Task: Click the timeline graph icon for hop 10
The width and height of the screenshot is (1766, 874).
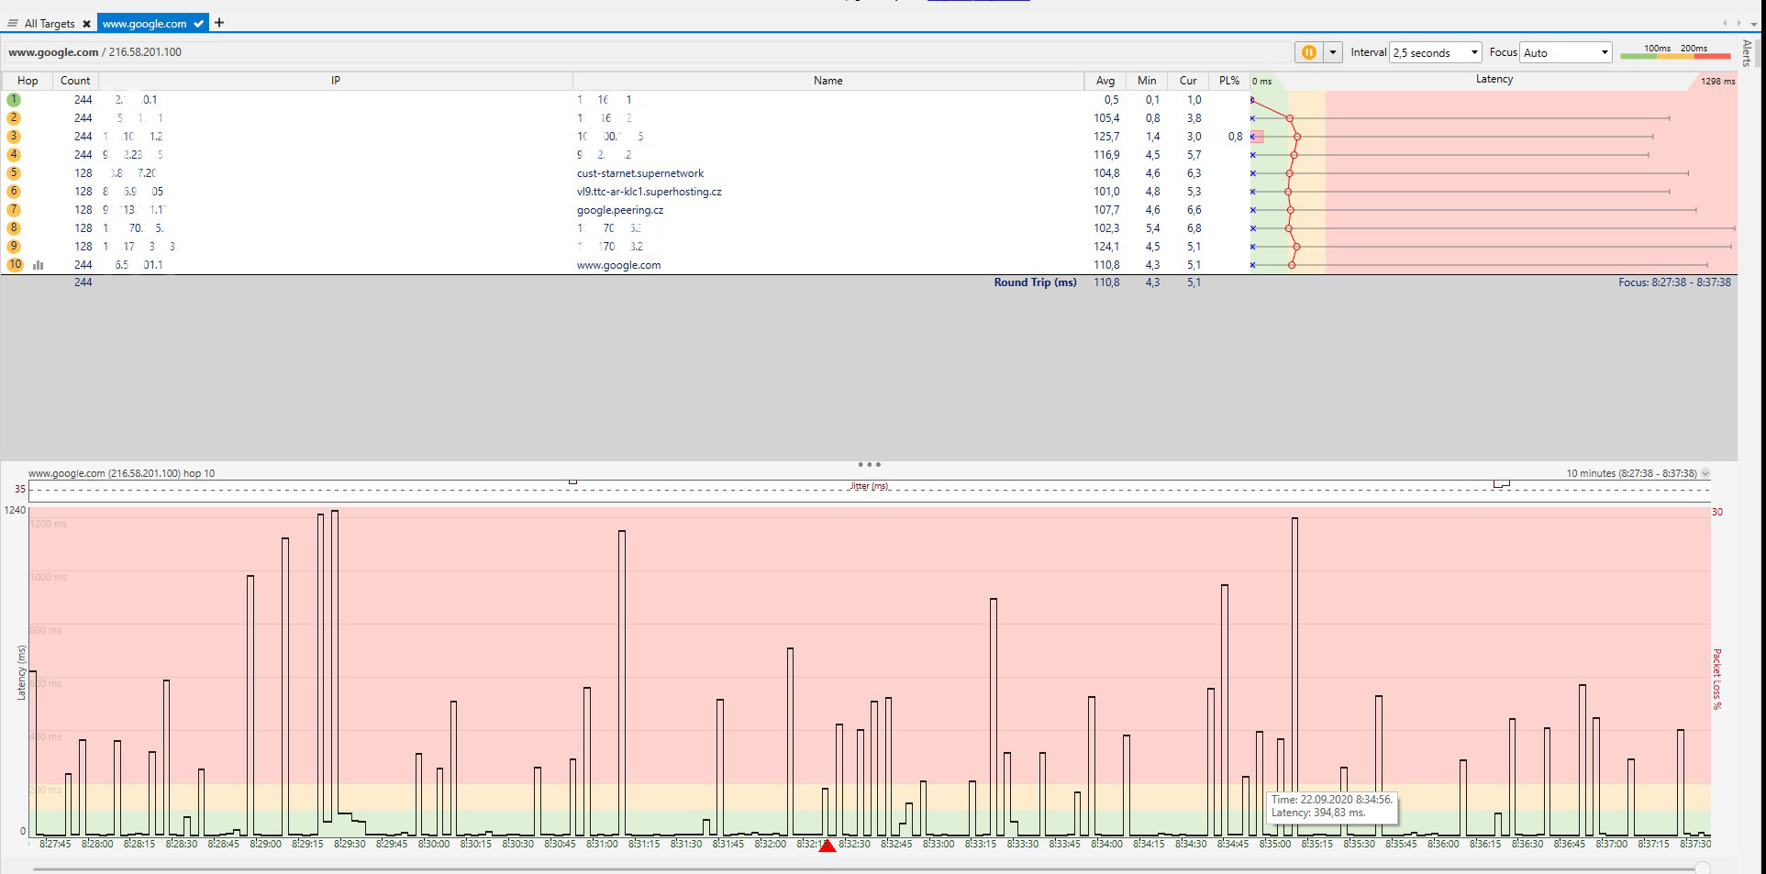Action: [39, 265]
